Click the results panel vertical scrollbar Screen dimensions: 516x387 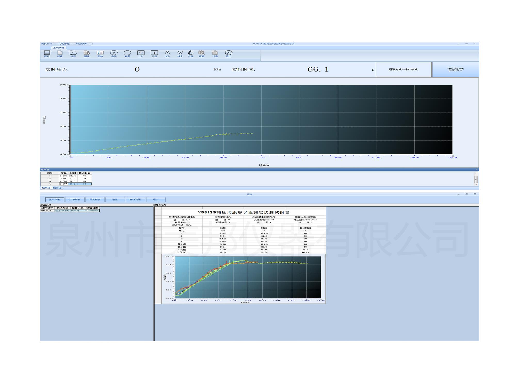click(x=476, y=179)
